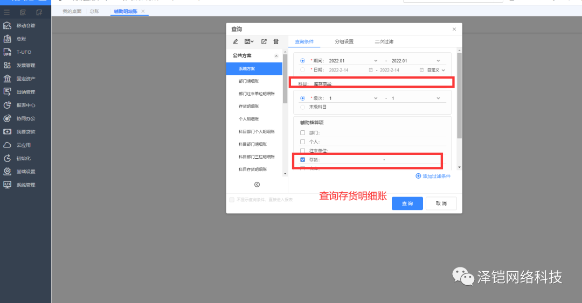Screen dimensions: 582x303
Task: Open 系统管理 in the sidebar
Action: 25,185
